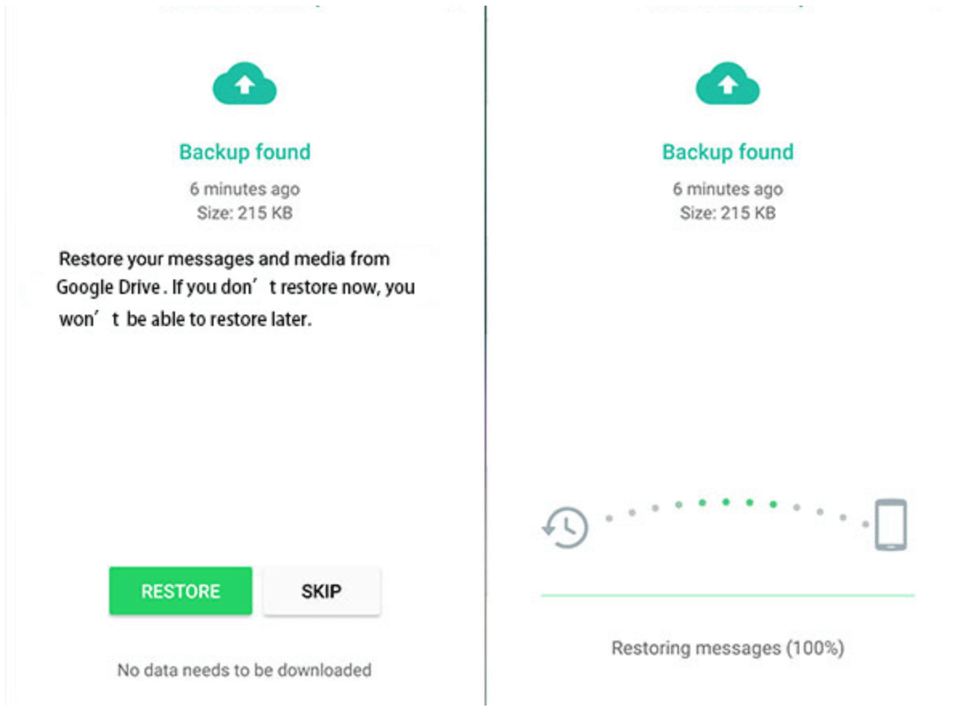Click the gray dots near the clock icon
Viewport: 955px width, 716px height.
[632, 512]
